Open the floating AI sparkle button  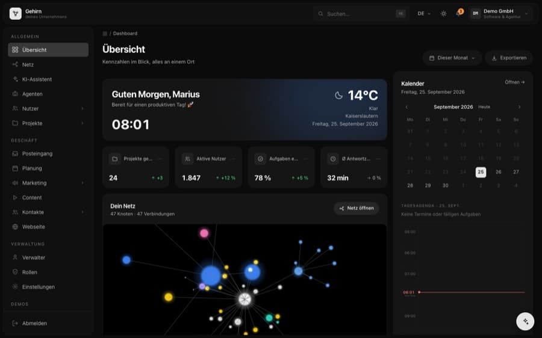[525, 321]
